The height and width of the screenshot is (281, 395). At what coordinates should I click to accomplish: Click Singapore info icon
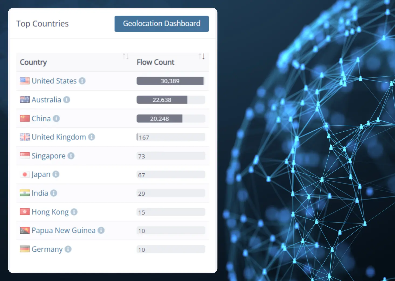pyautogui.click(x=71, y=156)
